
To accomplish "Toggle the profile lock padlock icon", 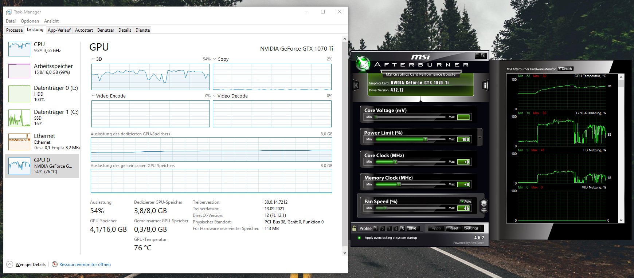I will (354, 228).
